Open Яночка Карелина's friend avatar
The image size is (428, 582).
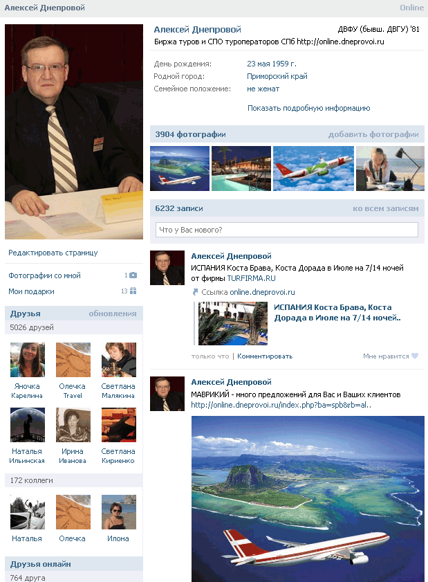(x=28, y=360)
